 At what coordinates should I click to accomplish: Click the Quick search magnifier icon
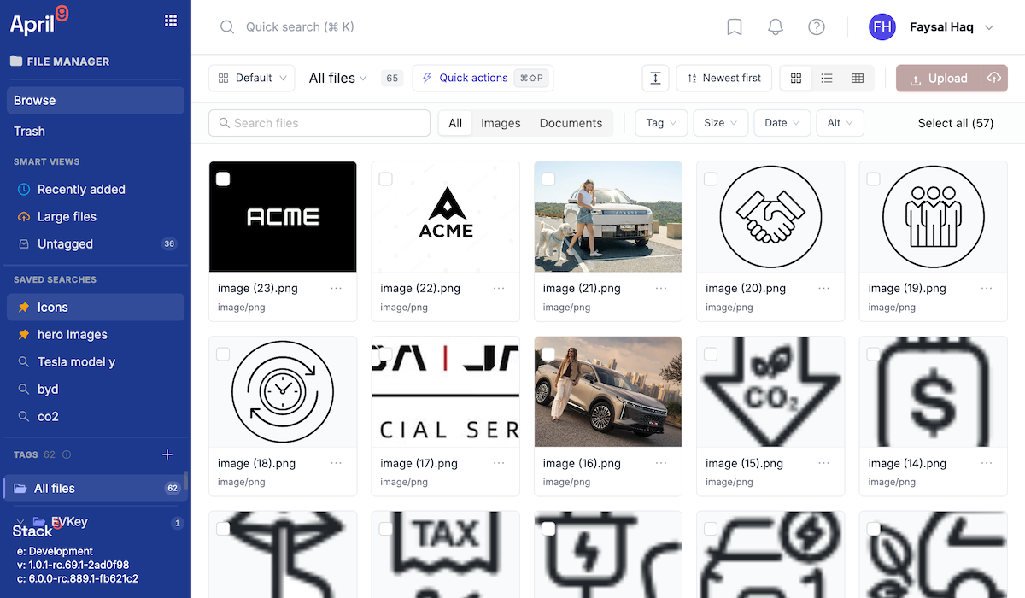[227, 27]
